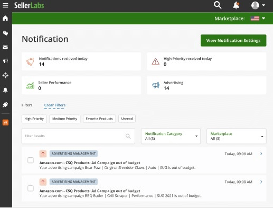Select the US flag marketplace
Viewport: 273px width, 208px height.
[x=255, y=19]
